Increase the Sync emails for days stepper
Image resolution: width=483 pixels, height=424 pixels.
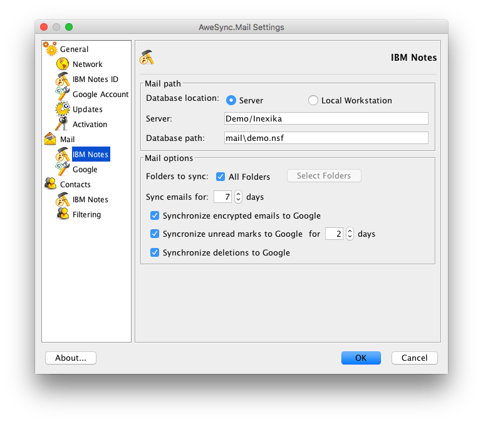tap(238, 194)
